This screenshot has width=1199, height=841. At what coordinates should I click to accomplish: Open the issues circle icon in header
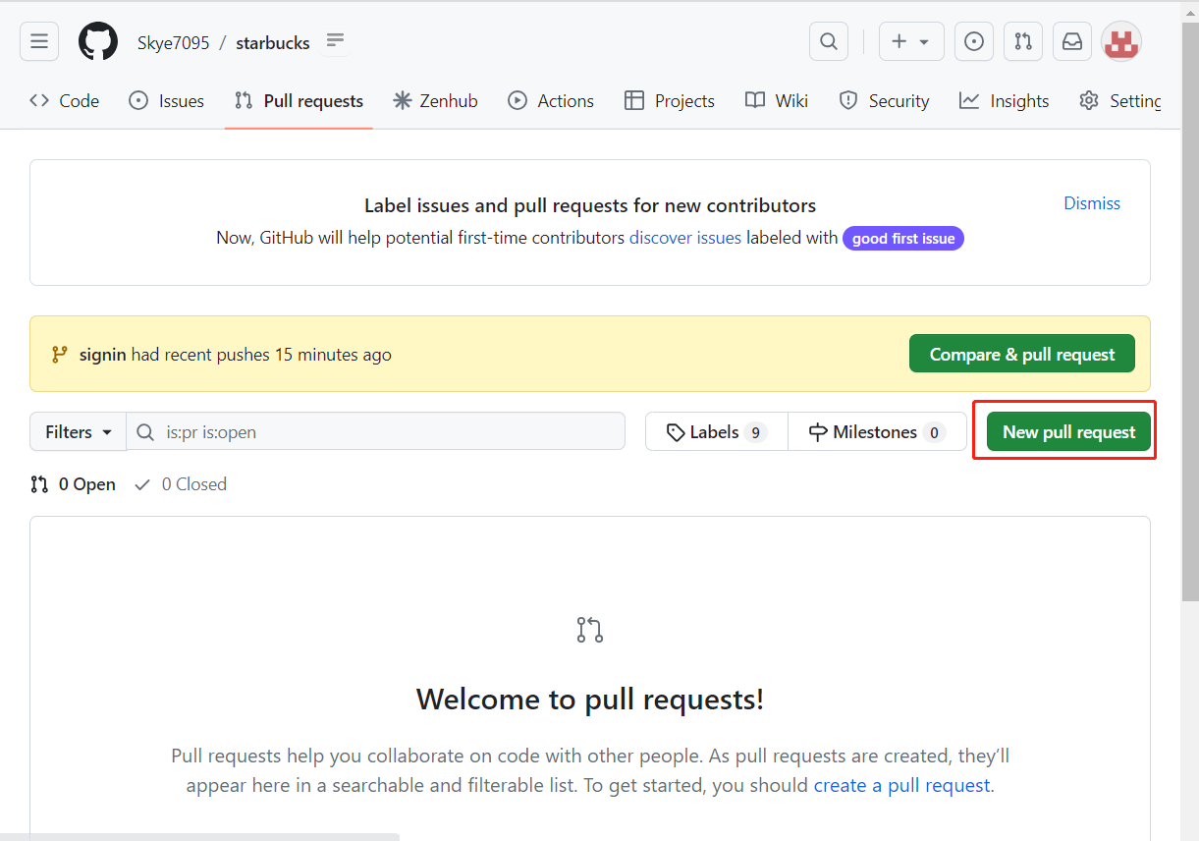click(974, 41)
